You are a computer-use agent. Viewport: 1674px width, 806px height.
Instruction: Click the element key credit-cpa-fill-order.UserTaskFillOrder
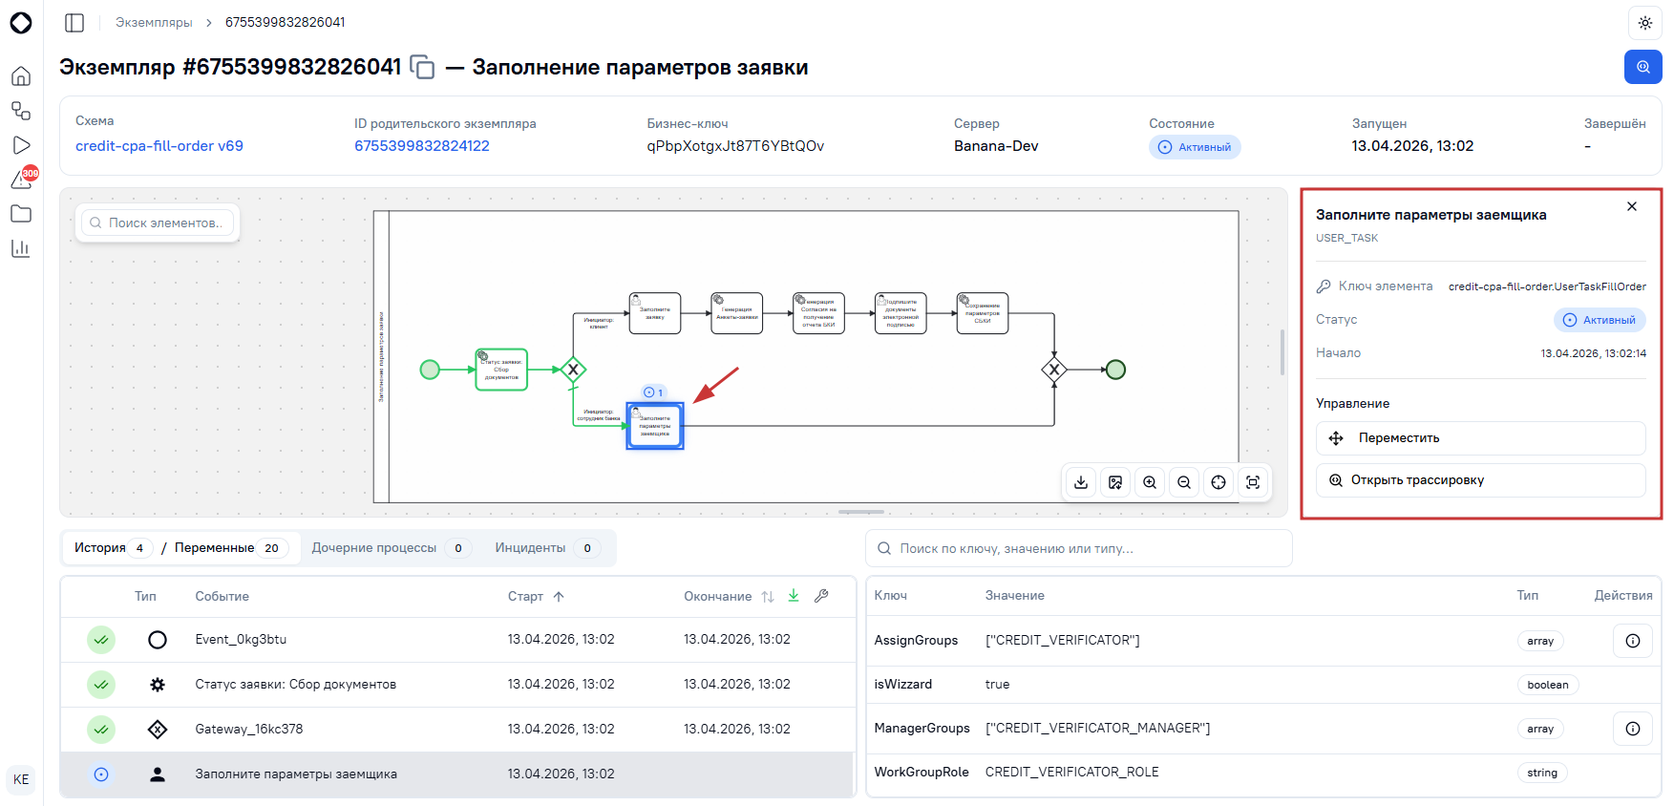(x=1547, y=286)
